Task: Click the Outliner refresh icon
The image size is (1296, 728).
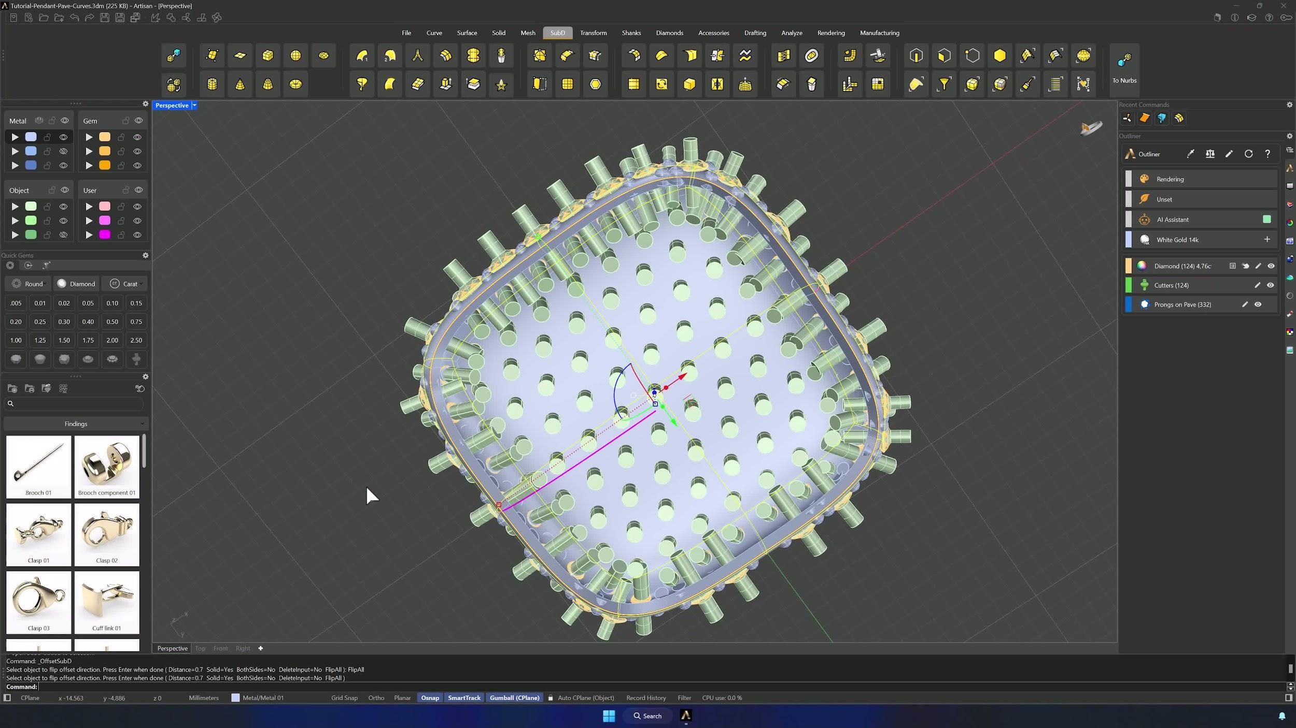Action: [1248, 154]
